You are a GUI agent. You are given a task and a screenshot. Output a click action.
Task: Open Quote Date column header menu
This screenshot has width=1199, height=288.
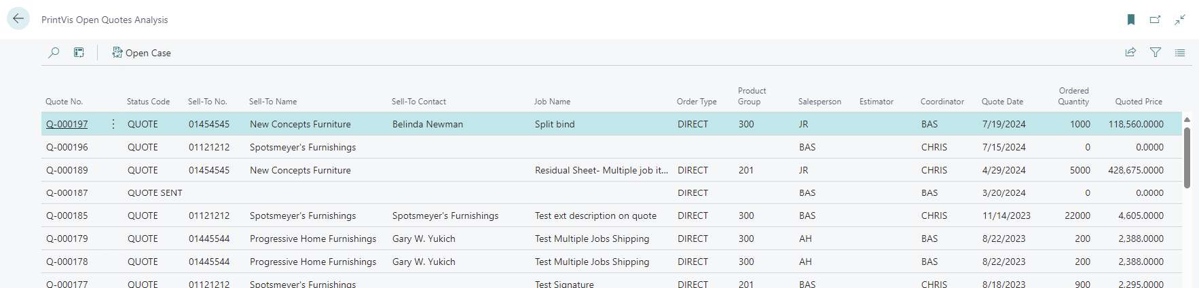1002,102
